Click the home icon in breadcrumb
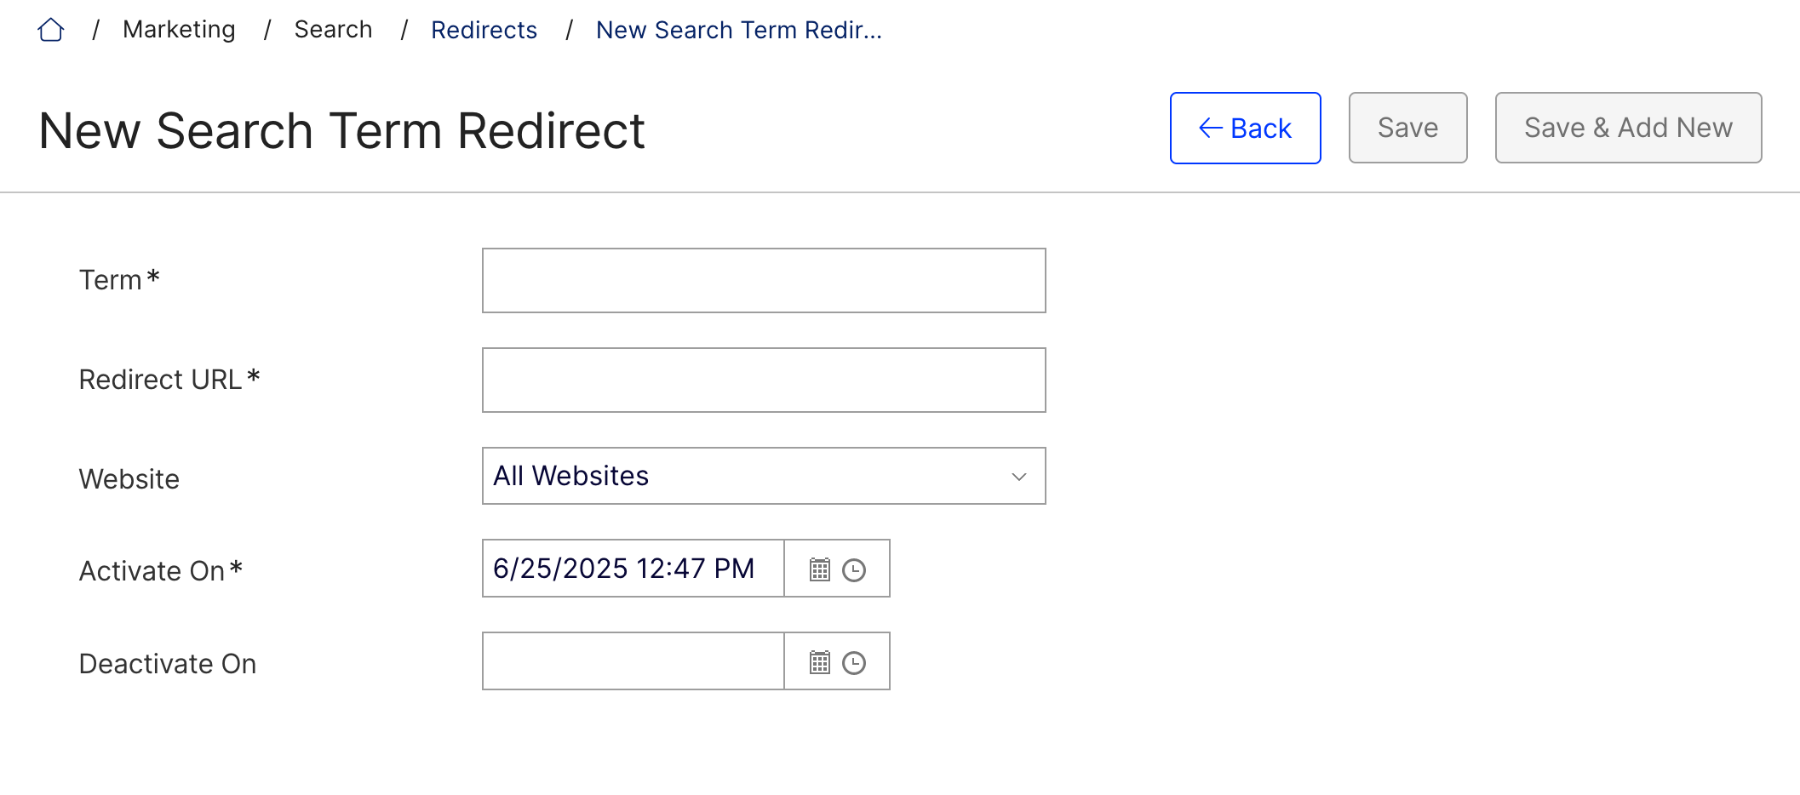The image size is (1800, 795). [x=51, y=31]
